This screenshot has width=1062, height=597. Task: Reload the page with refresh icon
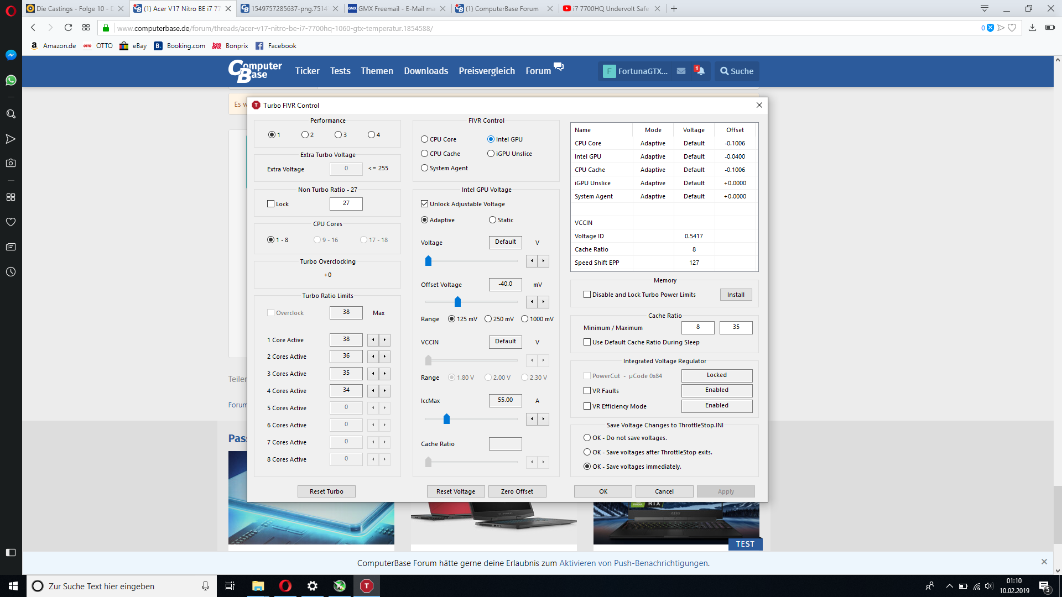[x=68, y=28]
